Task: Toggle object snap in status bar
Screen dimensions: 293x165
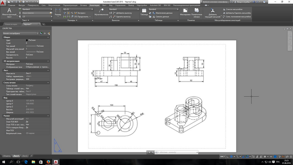Action: pos(247,157)
